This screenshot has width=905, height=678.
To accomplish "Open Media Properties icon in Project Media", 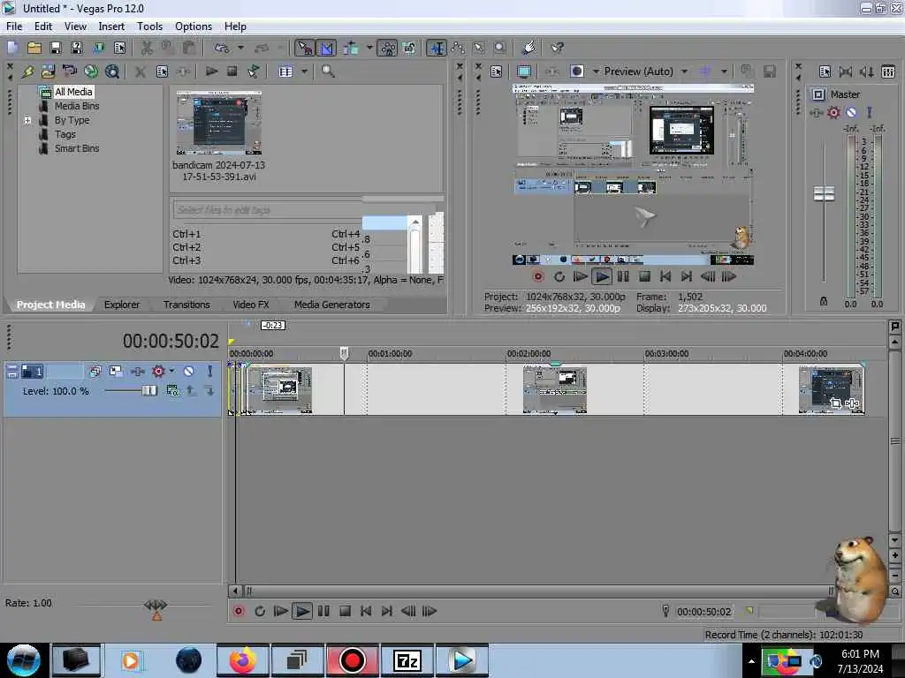I will coord(163,72).
